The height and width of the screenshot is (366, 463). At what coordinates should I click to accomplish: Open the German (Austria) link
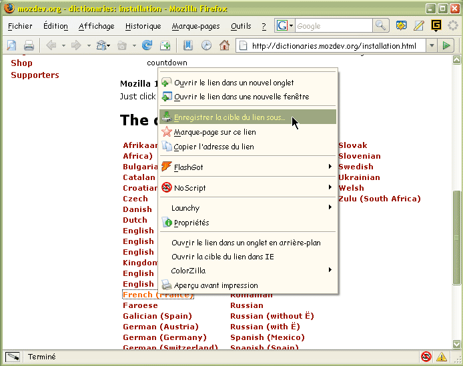point(161,327)
